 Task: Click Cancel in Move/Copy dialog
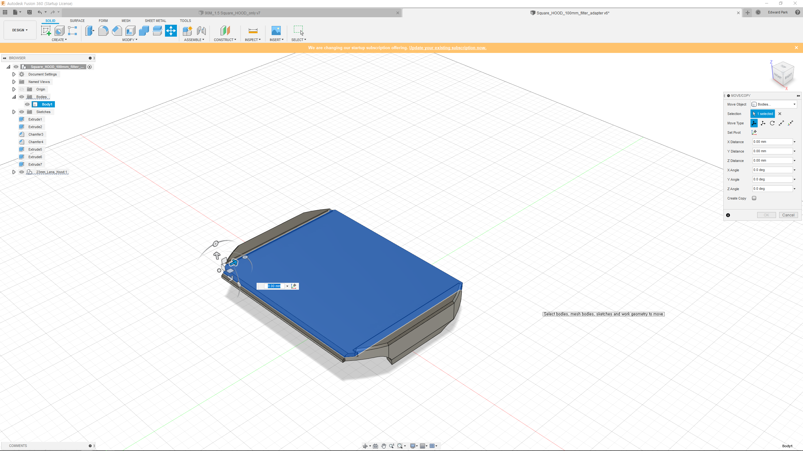click(788, 215)
